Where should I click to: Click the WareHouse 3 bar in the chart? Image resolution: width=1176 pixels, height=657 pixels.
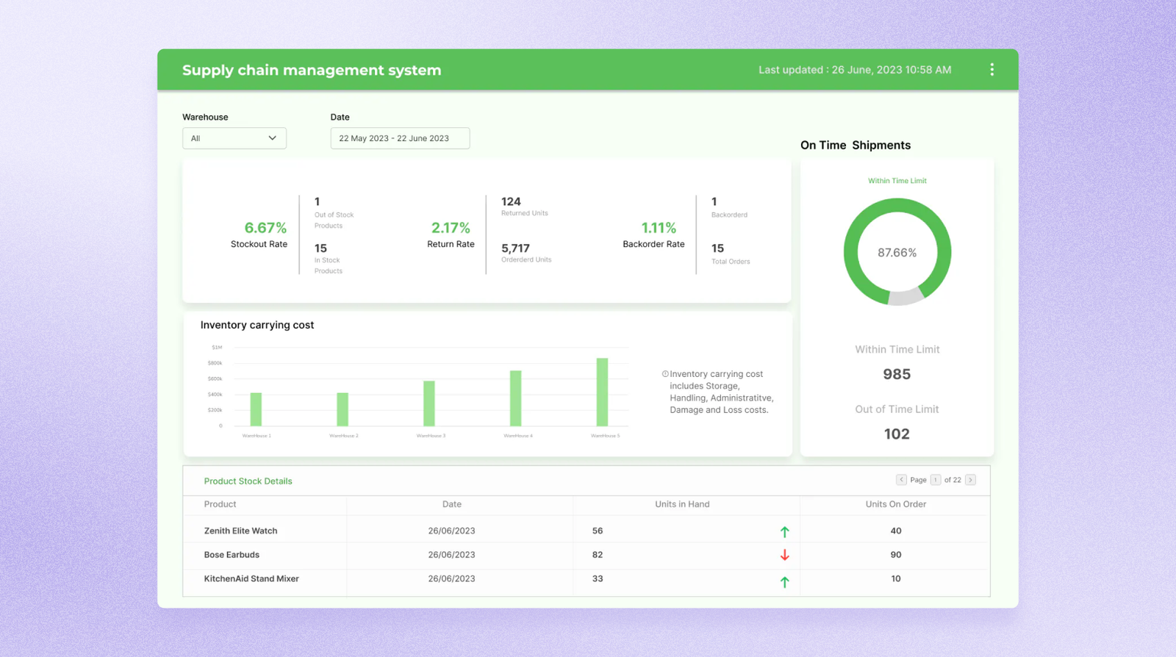(x=429, y=403)
